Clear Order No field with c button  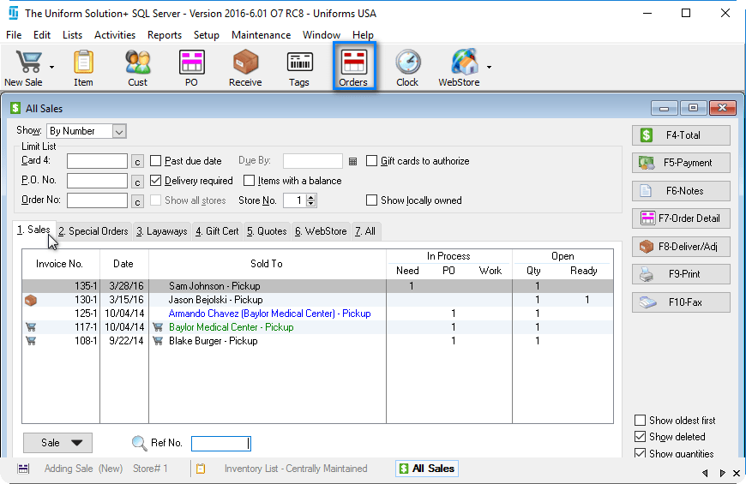tap(137, 201)
